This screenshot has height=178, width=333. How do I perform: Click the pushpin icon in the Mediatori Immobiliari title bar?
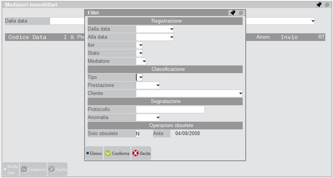pyautogui.click(x=319, y=5)
